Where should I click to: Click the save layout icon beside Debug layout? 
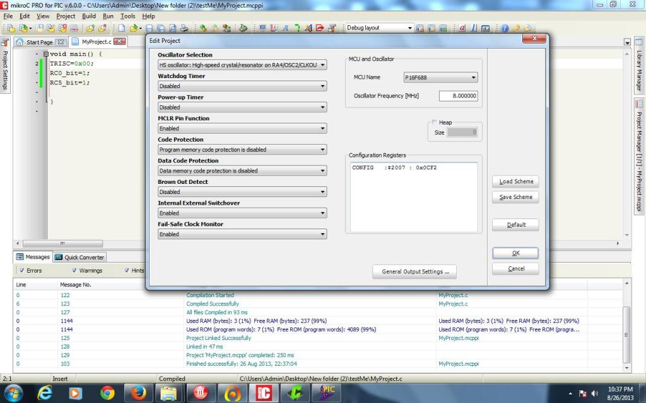[420, 28]
